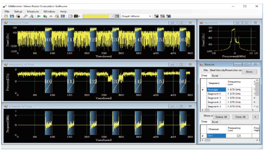Click the blank rectangle window icon in toolbar
The width and height of the screenshot is (264, 154).
tap(70, 16)
